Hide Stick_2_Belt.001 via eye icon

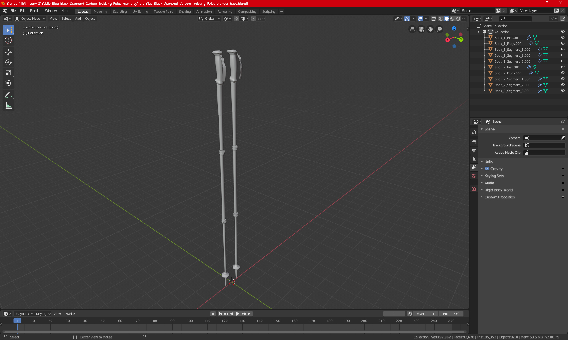click(563, 67)
